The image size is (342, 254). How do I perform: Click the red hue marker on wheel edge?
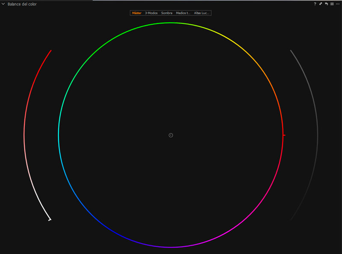coord(284,135)
